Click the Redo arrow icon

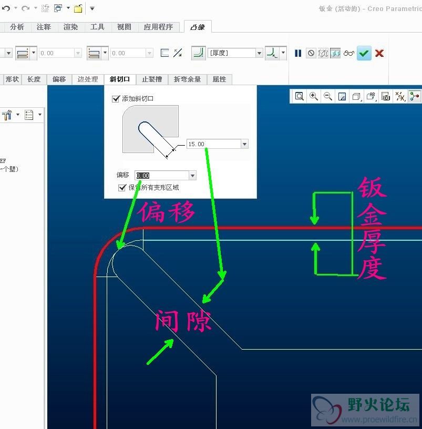point(25,8)
